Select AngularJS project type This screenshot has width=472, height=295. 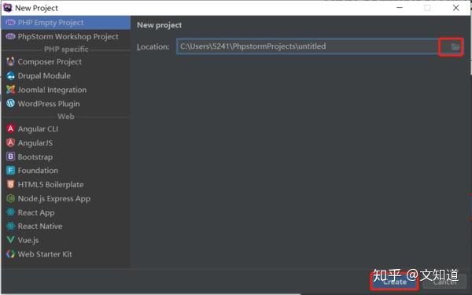(66, 142)
